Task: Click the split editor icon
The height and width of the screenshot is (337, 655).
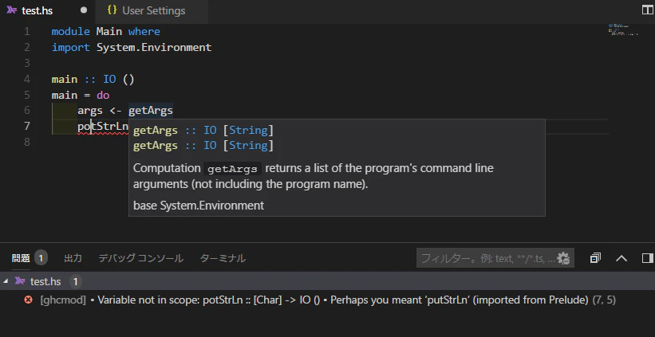Action: (x=648, y=10)
